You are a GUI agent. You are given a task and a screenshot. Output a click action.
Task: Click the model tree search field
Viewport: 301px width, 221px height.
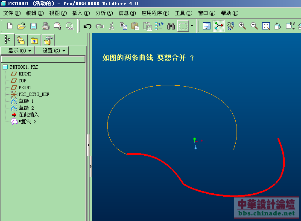[43, 59]
